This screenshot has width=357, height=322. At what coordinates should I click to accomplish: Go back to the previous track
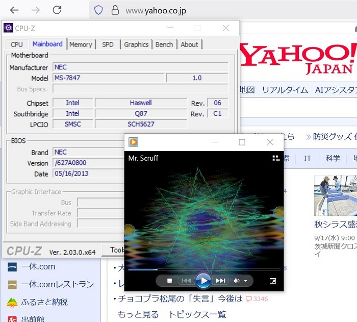click(x=186, y=281)
